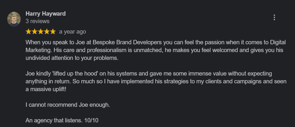Screen dimensions: 295x127
Task: Click the "3 reviews" count link
Action: [37, 21]
